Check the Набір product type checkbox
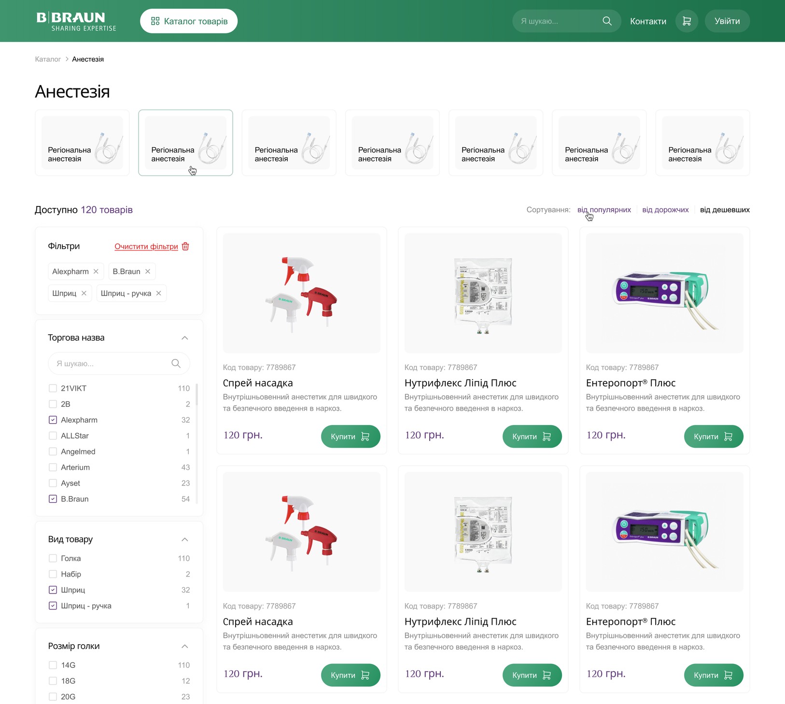Image resolution: width=785 pixels, height=704 pixels. point(53,574)
